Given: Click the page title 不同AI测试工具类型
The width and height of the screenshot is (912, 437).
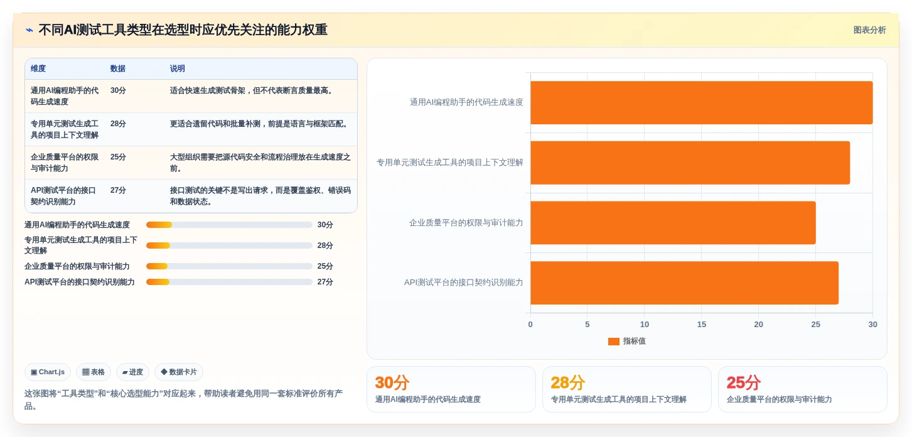Looking at the screenshot, I should pos(183,30).
